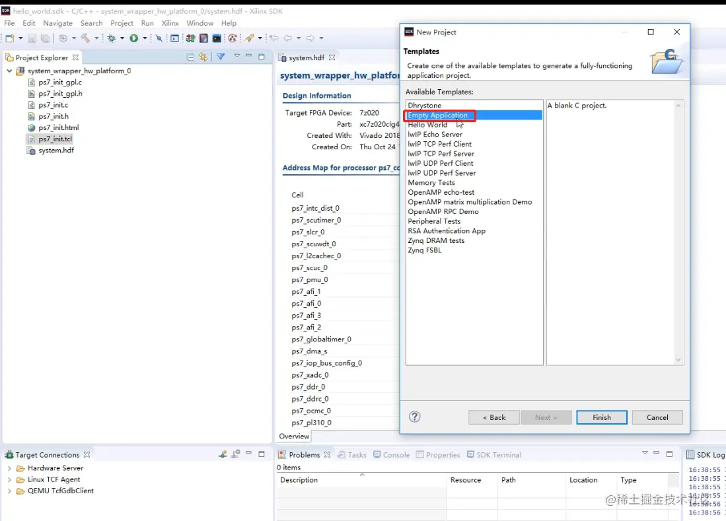Click the filter icon in Project Explorer
The width and height of the screenshot is (726, 521).
point(221,57)
